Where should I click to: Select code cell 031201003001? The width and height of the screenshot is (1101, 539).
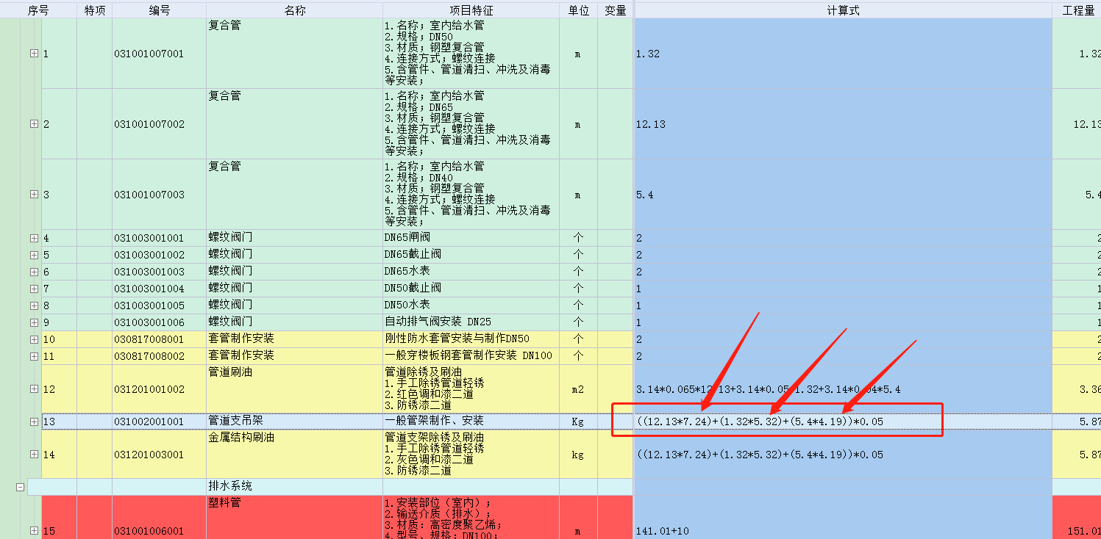point(159,455)
